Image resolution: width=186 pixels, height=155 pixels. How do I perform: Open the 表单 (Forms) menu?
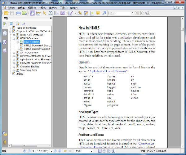pos(53,8)
